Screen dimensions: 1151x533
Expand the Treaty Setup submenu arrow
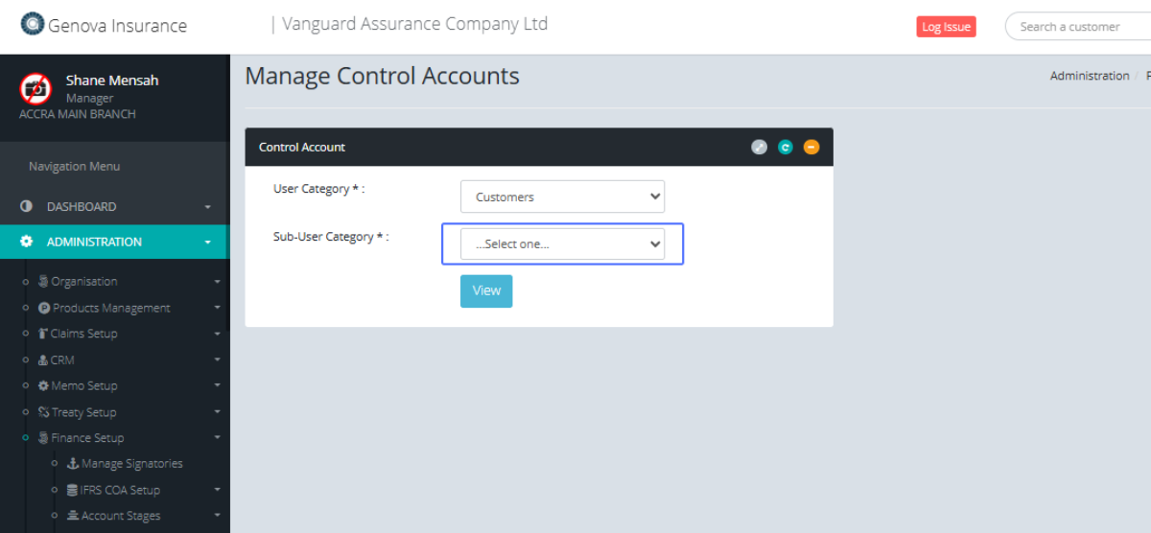217,413
